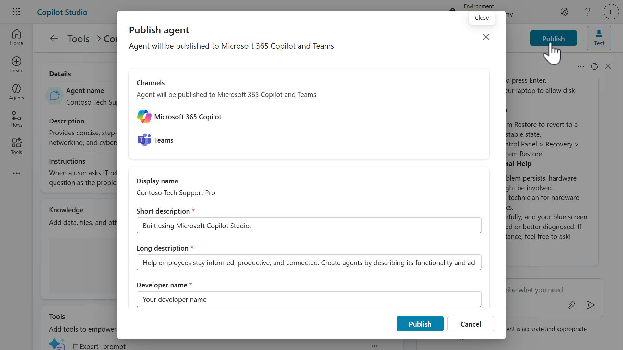Viewport: 623px width, 350px height.
Task: Open test panel ellipsis menu
Action: [x=581, y=66]
